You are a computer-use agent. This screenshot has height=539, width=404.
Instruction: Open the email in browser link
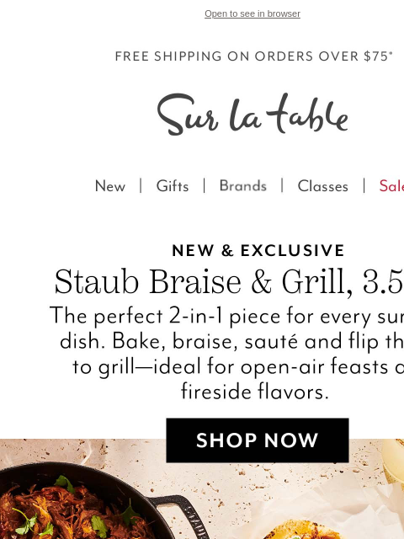(252, 13)
